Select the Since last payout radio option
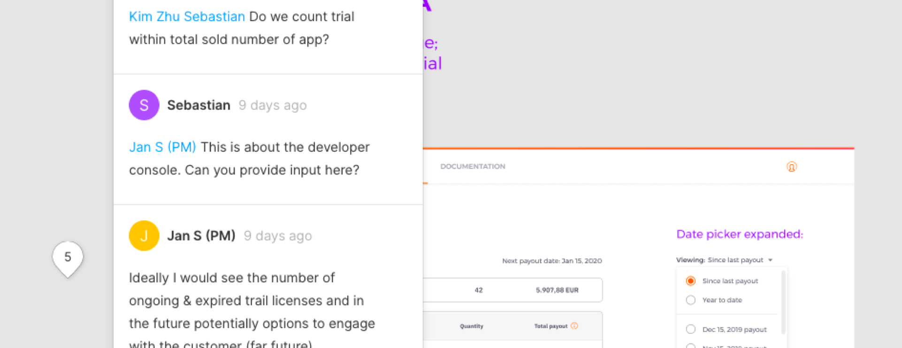This screenshot has height=348, width=902. click(690, 280)
